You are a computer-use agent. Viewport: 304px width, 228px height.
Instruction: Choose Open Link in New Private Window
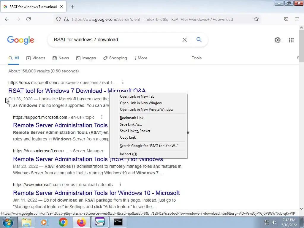[x=148, y=110]
